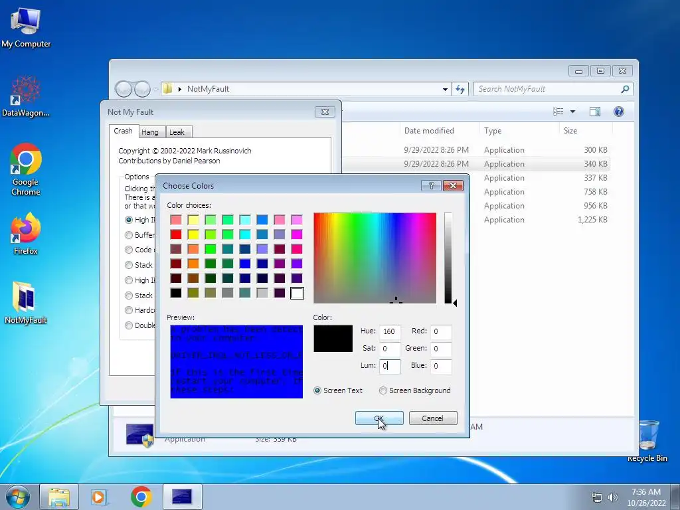Select the 1,225 KB application row

(x=475, y=220)
